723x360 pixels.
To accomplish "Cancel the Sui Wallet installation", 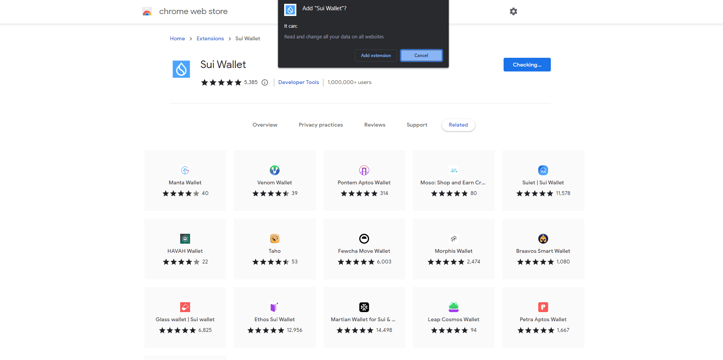I will click(421, 56).
